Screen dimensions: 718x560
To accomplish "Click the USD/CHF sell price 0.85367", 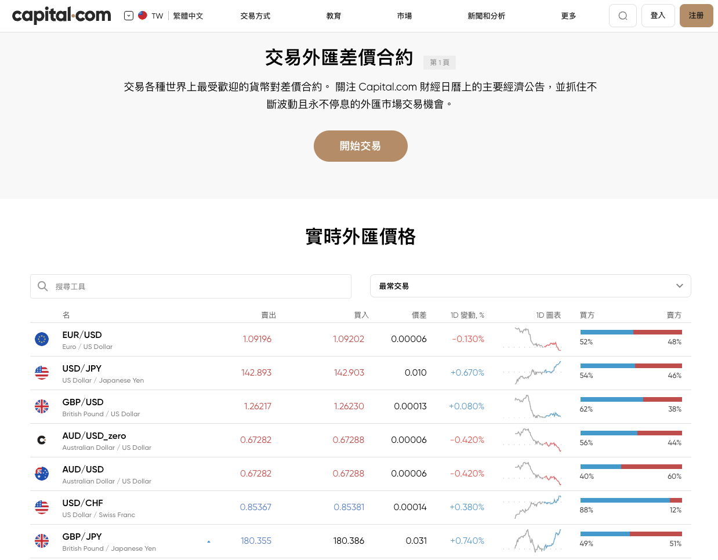I will point(256,507).
